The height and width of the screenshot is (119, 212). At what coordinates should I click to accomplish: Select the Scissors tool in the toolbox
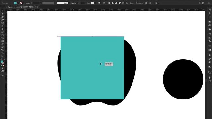pyautogui.click(x=2, y=35)
